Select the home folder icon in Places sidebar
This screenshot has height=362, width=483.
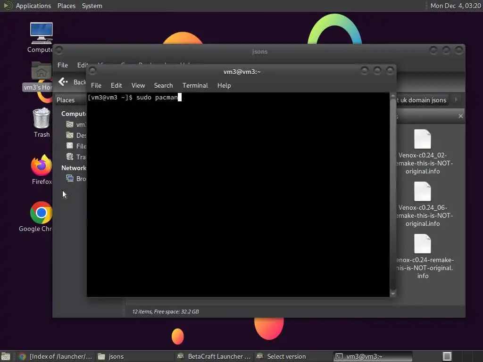coord(70,124)
